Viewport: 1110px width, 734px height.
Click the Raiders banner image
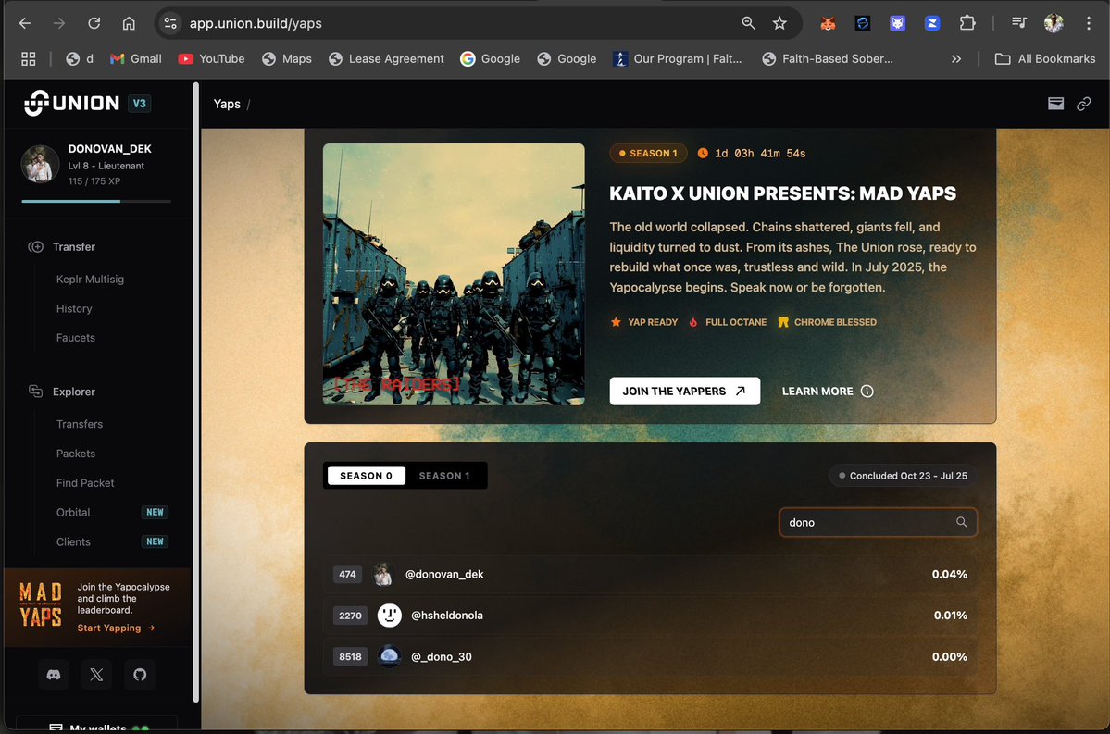[454, 274]
